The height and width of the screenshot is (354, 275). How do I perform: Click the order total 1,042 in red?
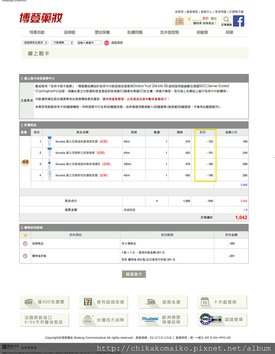pos(241,218)
